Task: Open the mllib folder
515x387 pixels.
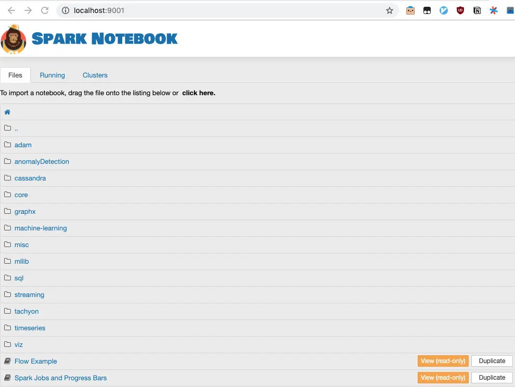Action: tap(22, 262)
